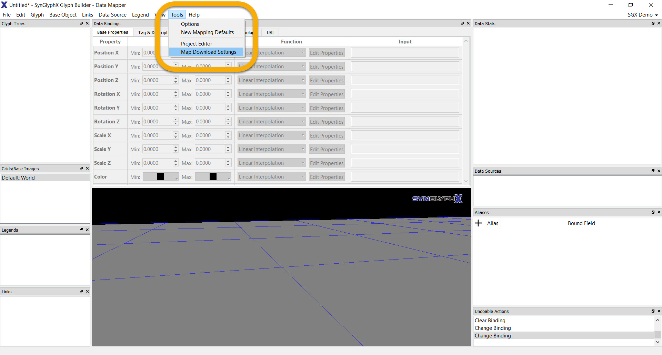This screenshot has width=662, height=355.
Task: Open Rotation Z interpolation function dropdown
Action: pos(272,122)
